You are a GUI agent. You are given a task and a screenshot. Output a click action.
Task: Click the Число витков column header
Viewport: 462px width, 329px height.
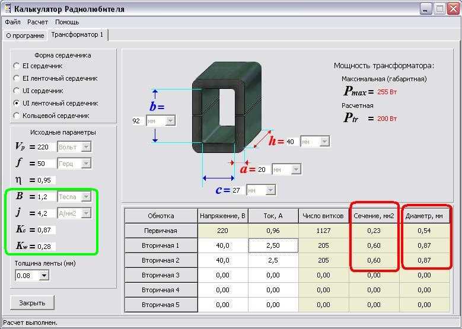pyautogui.click(x=323, y=216)
